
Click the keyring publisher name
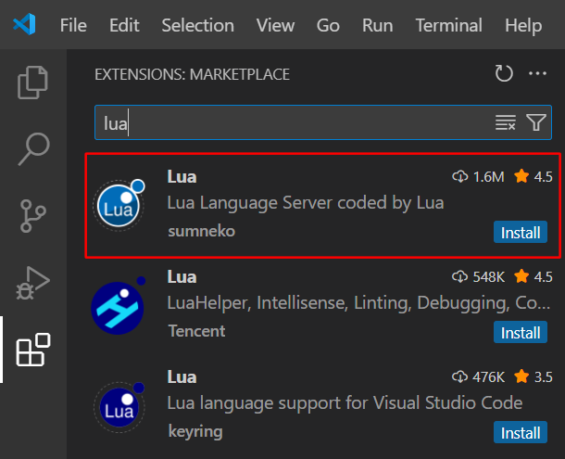pyautogui.click(x=195, y=431)
